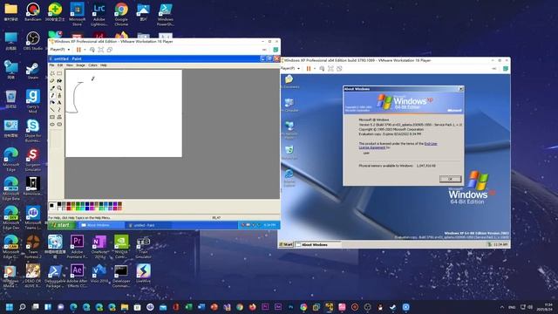Enter full screen in right VMware window
This screenshot has height=314, width=558.
tap(330, 69)
